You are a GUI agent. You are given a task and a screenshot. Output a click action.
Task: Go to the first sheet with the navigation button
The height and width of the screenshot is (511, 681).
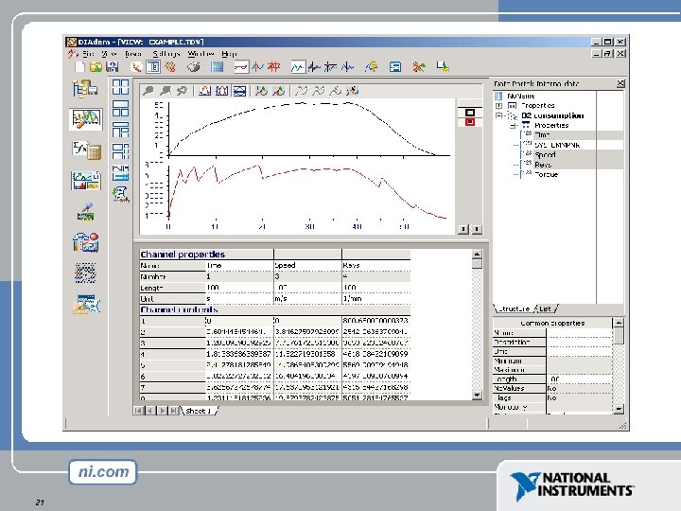138,411
